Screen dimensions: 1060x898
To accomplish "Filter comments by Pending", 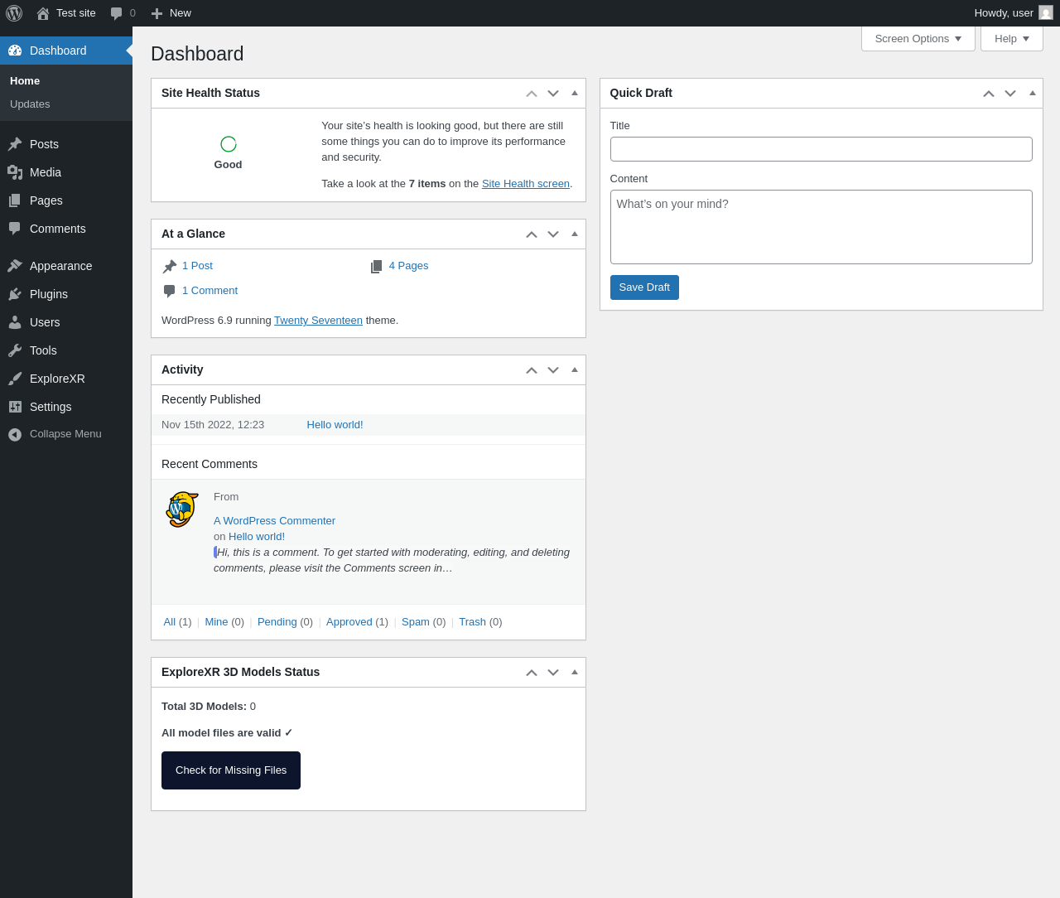I will tap(277, 622).
